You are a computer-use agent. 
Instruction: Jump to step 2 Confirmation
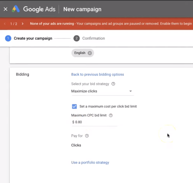[90, 38]
